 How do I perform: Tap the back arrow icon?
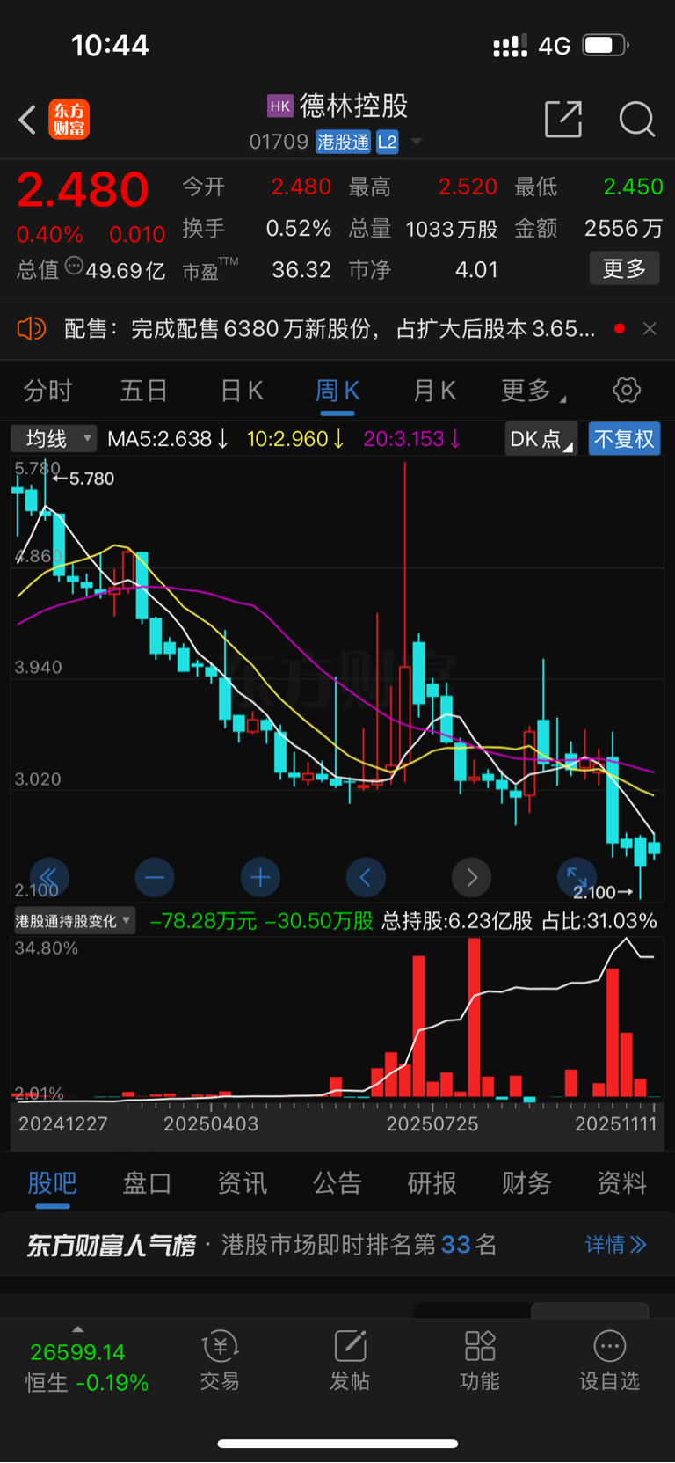(x=27, y=120)
